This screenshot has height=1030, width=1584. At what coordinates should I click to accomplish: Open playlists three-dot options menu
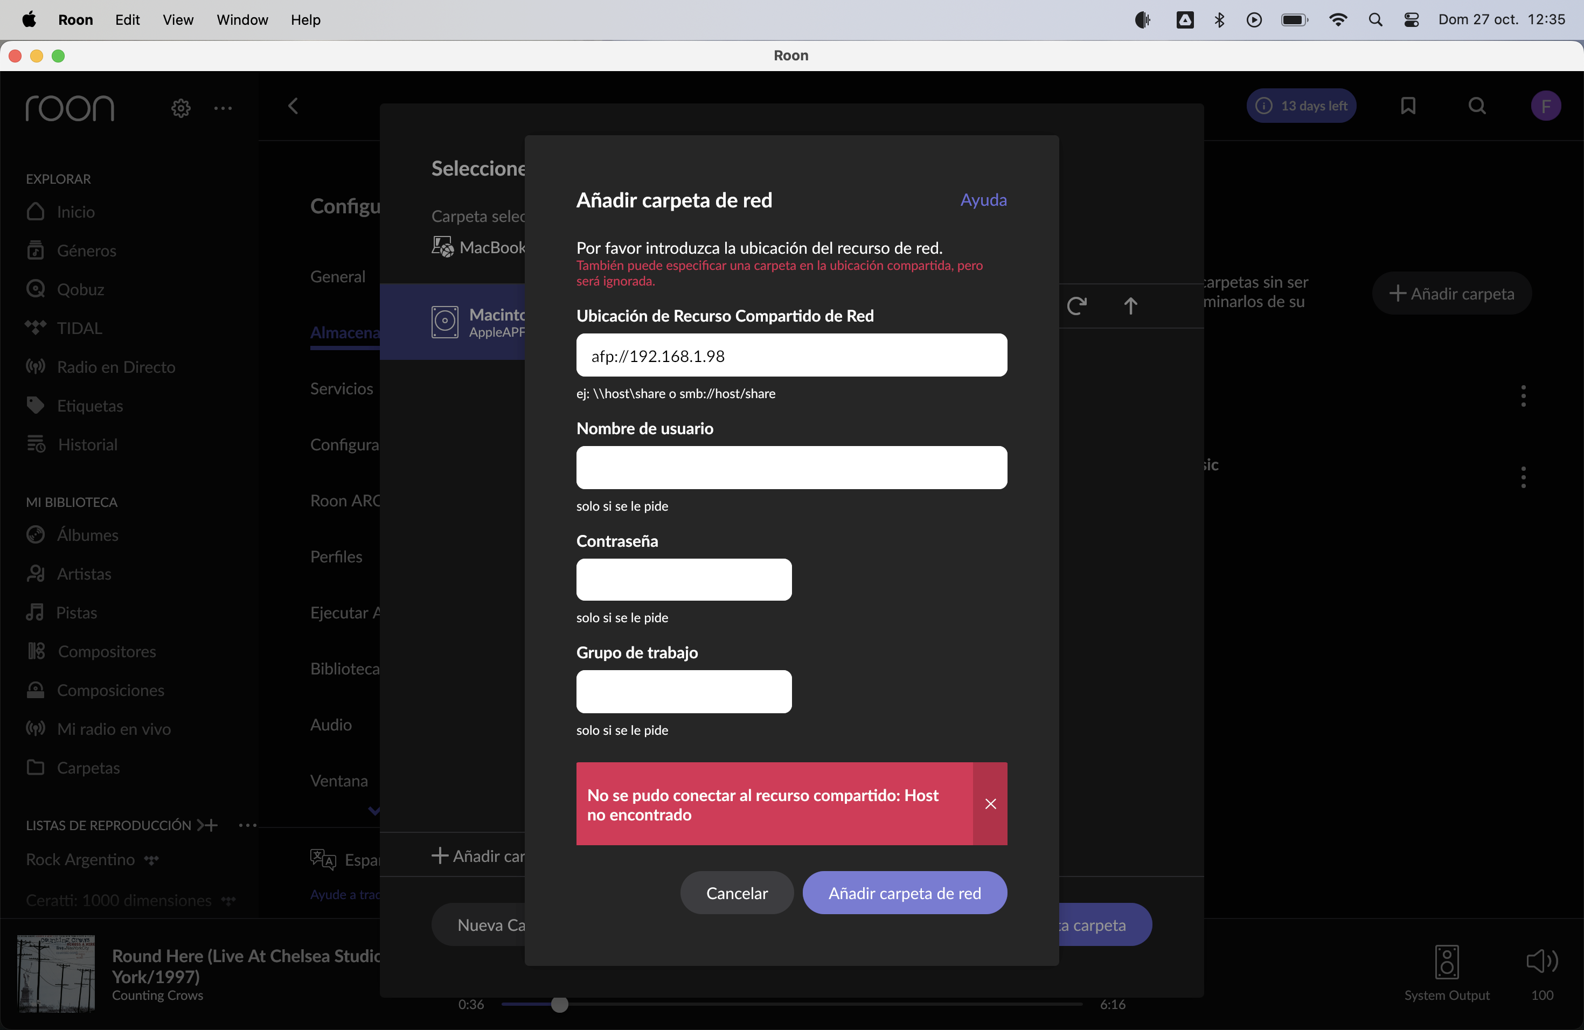point(248,825)
